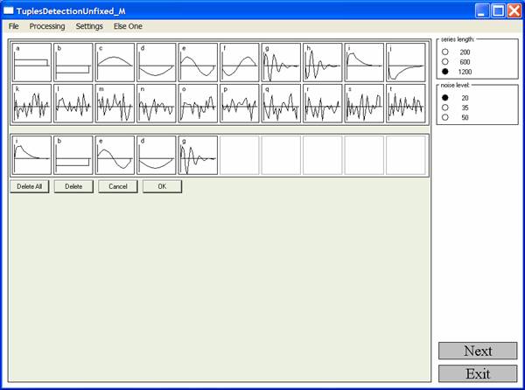Viewport: 525px width, 390px height.
Task: Set noise level to 50
Action: [x=445, y=117]
